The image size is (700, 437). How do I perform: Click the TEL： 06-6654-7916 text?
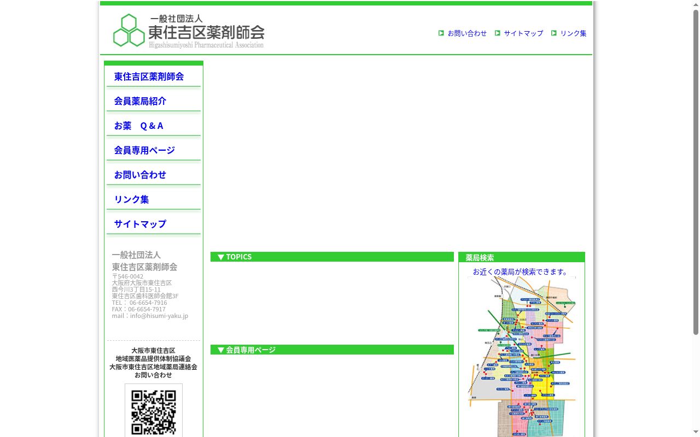139,303
